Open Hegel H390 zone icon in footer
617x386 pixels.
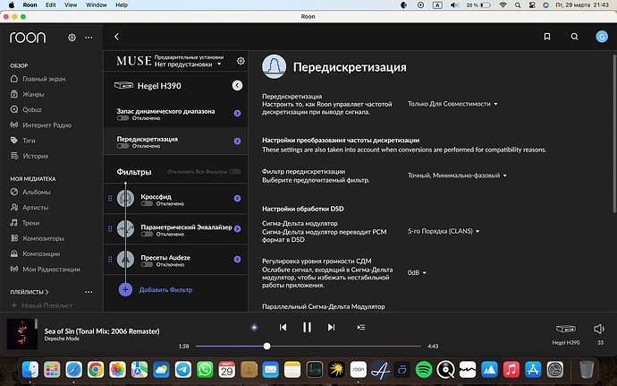(566, 329)
